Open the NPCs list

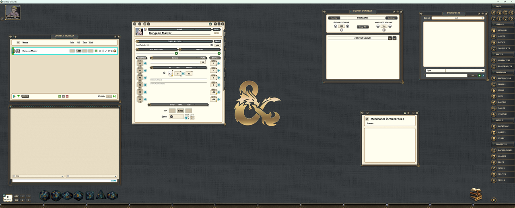[x=503, y=96]
